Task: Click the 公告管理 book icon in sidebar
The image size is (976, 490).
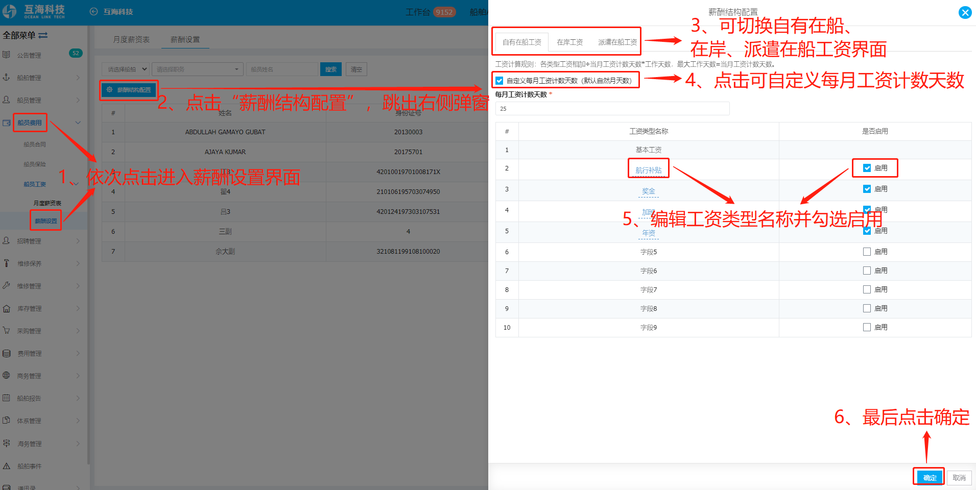Action: [x=6, y=55]
